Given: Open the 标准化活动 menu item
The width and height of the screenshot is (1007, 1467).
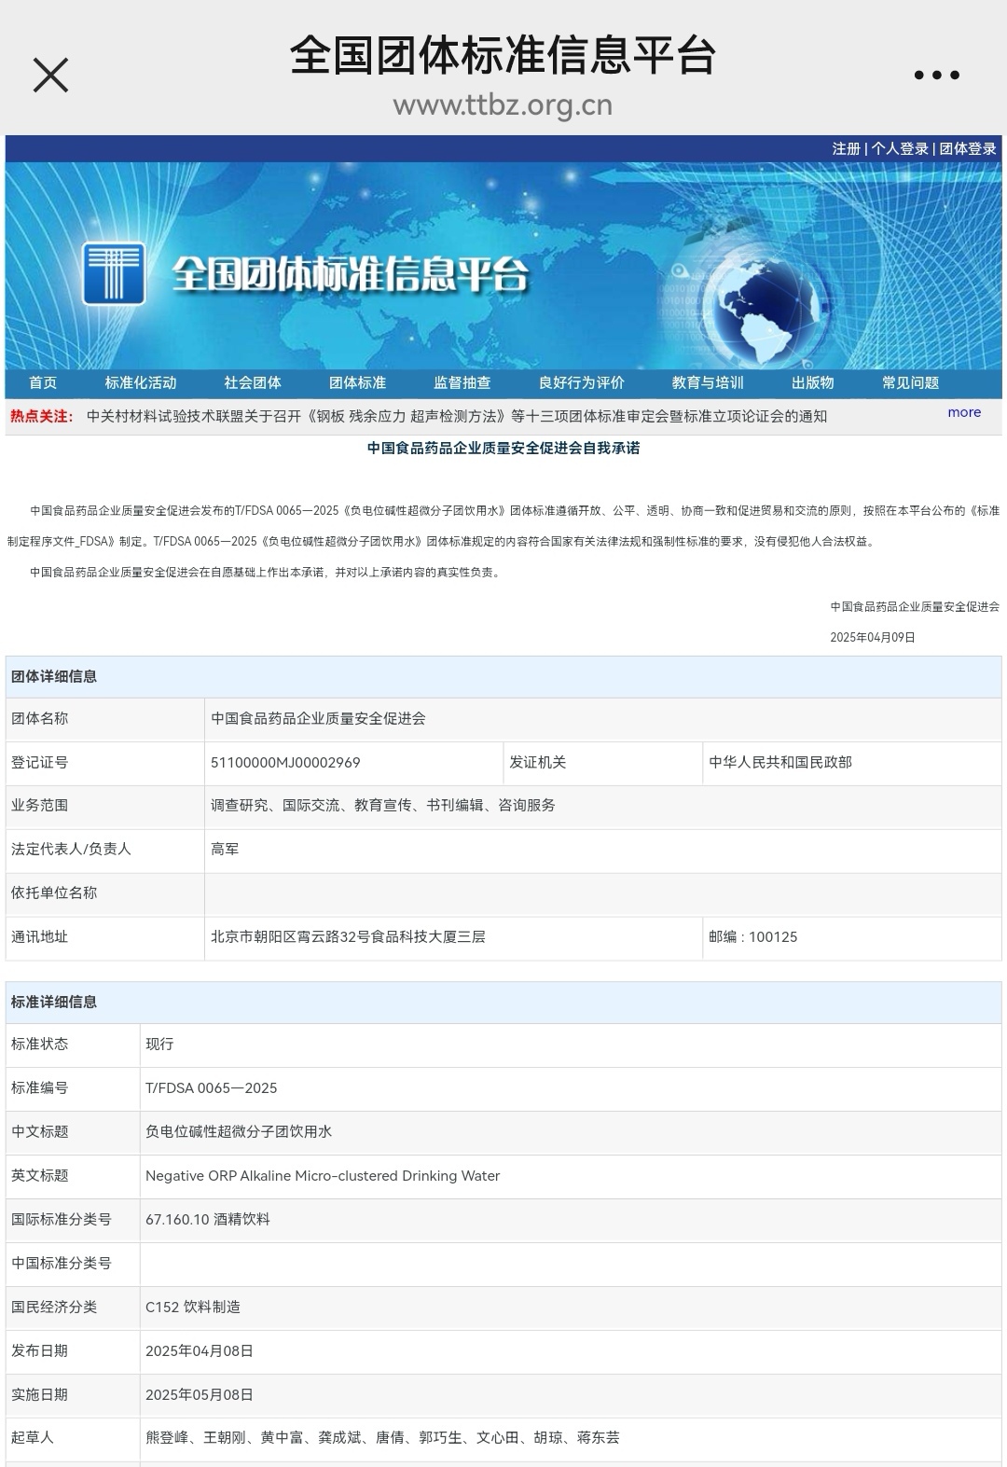Looking at the screenshot, I should [141, 383].
